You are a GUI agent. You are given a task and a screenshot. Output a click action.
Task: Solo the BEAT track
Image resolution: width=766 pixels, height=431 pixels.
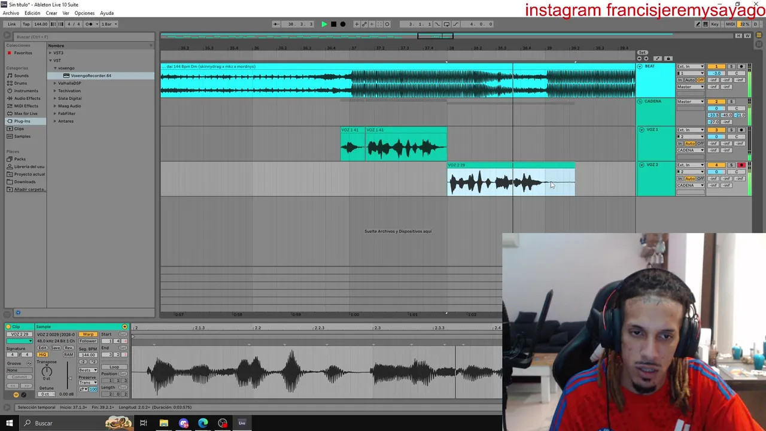click(731, 66)
